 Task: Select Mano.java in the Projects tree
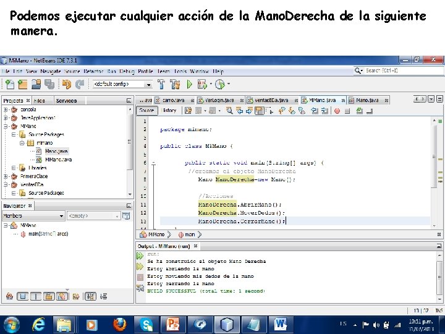[56, 151]
